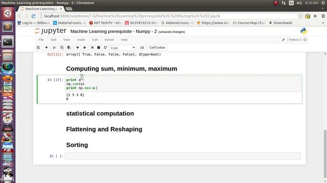Rename notebook via its title

click(x=113, y=32)
